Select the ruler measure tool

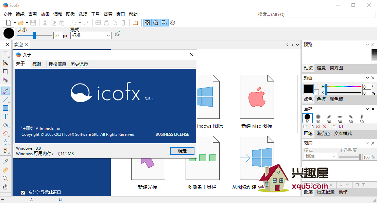click(x=5, y=170)
